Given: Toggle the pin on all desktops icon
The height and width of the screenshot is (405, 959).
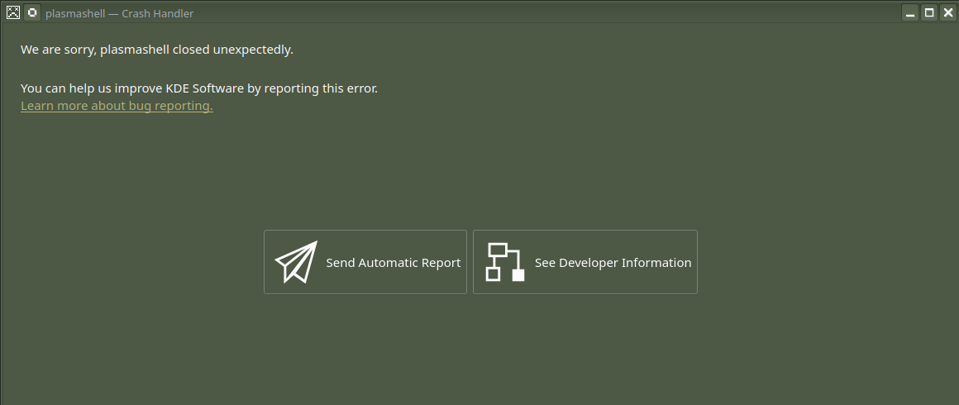Looking at the screenshot, I should click(32, 12).
